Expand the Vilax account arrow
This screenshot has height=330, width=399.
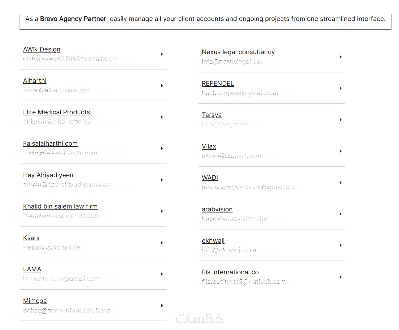click(340, 151)
